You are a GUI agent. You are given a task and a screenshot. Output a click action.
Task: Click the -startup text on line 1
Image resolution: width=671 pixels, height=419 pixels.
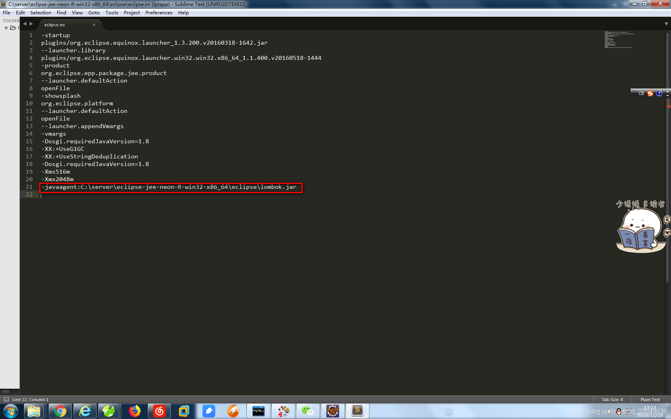click(56, 35)
